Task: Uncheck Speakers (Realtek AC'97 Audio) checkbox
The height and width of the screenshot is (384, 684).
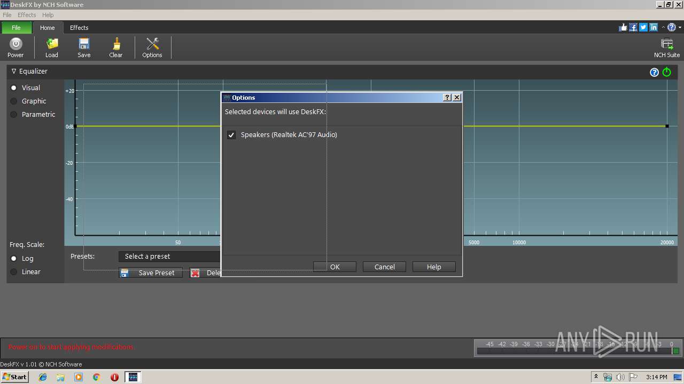Action: (x=231, y=135)
